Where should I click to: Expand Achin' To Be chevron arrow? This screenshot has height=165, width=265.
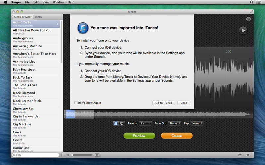click(x=57, y=24)
